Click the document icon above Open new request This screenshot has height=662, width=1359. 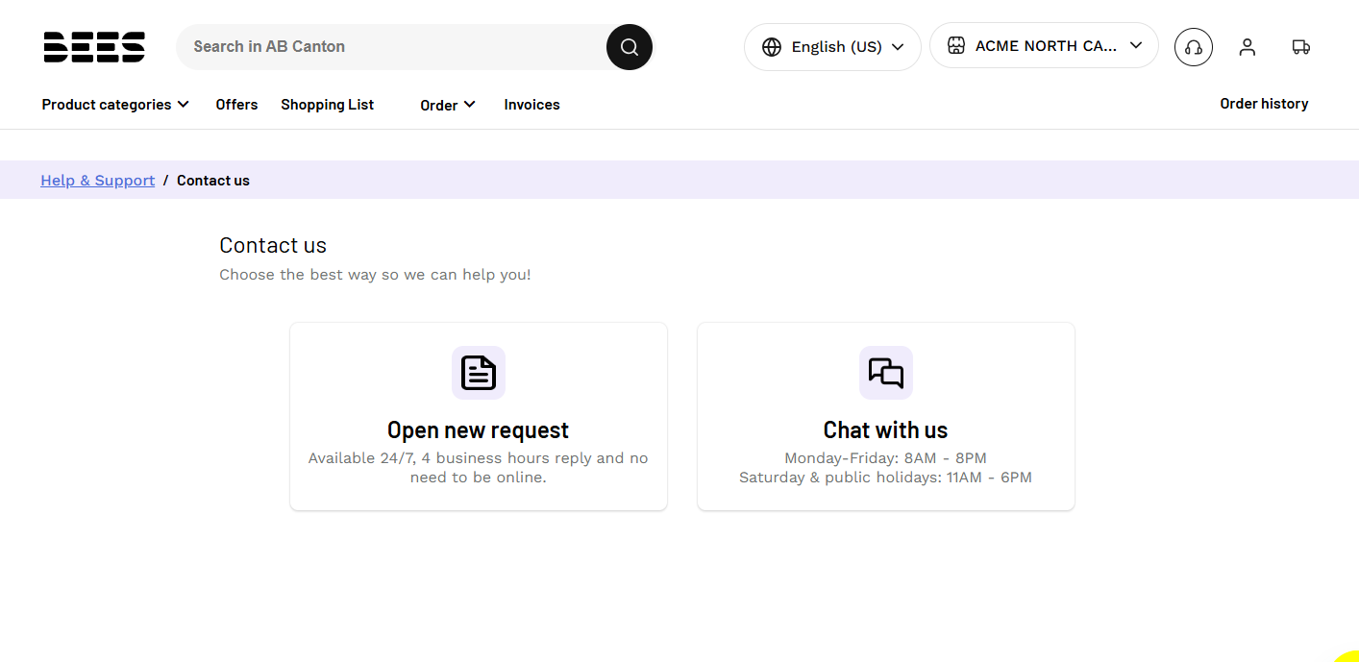[x=479, y=373]
